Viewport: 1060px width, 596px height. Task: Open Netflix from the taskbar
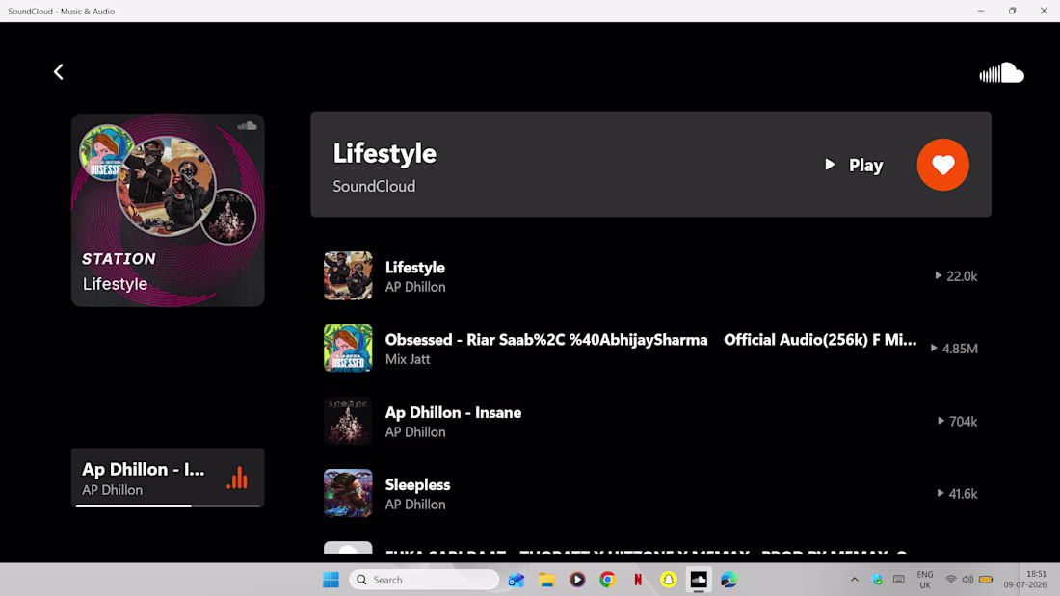(638, 580)
